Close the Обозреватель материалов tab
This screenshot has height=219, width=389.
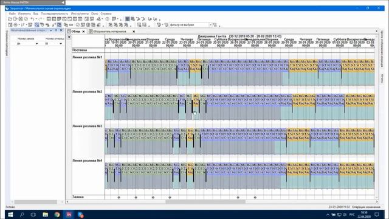(x=134, y=32)
